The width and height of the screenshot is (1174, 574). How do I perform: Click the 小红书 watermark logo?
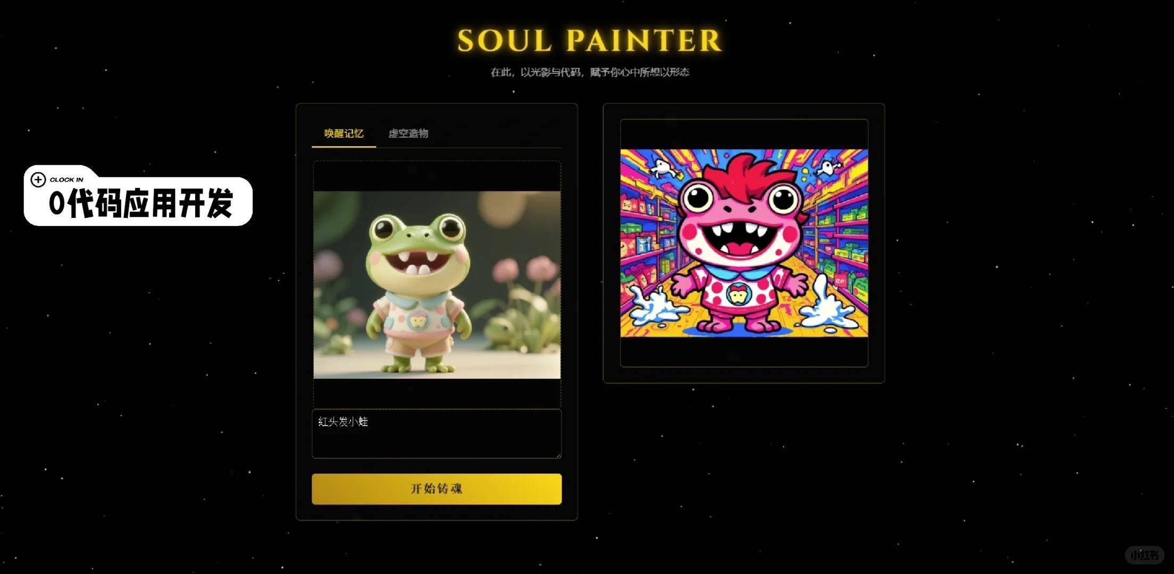pyautogui.click(x=1144, y=555)
